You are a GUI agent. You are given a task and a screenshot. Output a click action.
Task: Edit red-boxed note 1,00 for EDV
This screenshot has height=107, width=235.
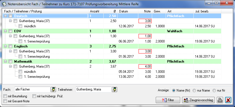coord(145,36)
